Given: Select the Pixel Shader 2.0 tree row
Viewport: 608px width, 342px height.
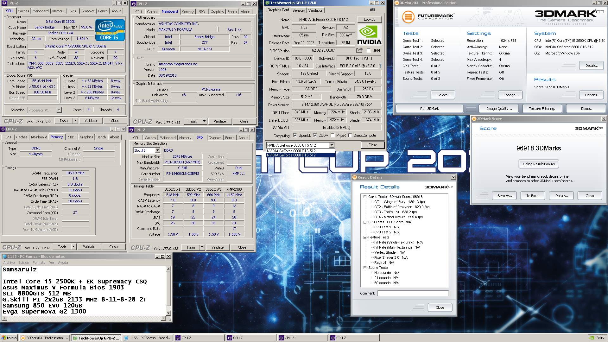Looking at the screenshot, I should tap(391, 257).
